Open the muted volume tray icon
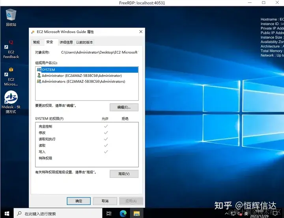 pyautogui.click(x=239, y=214)
